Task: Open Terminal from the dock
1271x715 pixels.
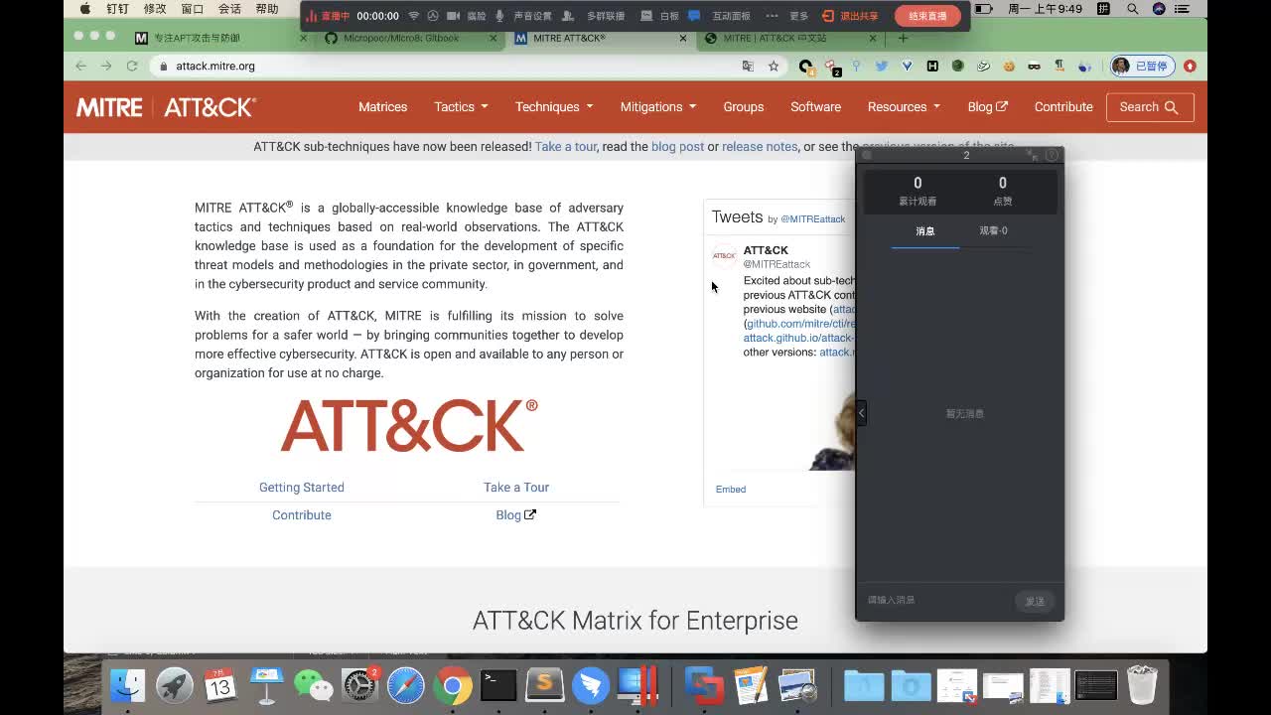Action: tap(498, 685)
